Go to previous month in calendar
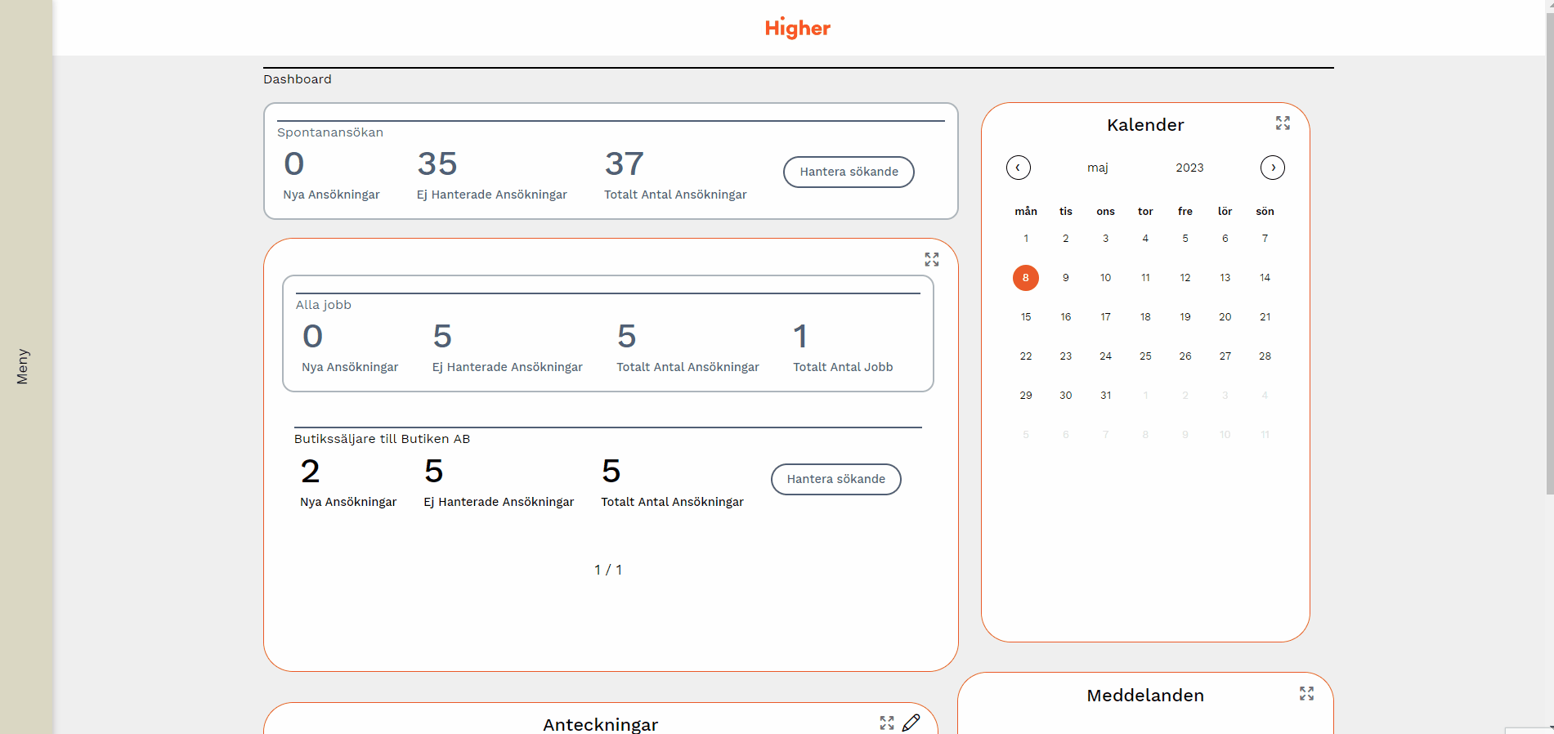This screenshot has width=1554, height=734. pos(1018,168)
